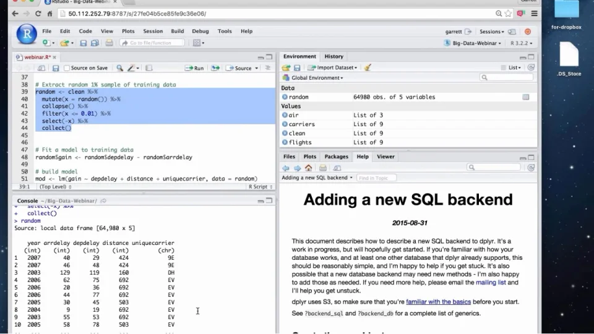The height and width of the screenshot is (334, 594).
Task: Open the File menu
Action: click(x=47, y=31)
